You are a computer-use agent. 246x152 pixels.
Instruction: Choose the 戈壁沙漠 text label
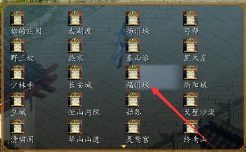point(199,112)
